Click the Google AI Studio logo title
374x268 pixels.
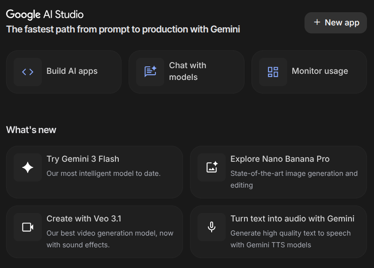coord(45,15)
